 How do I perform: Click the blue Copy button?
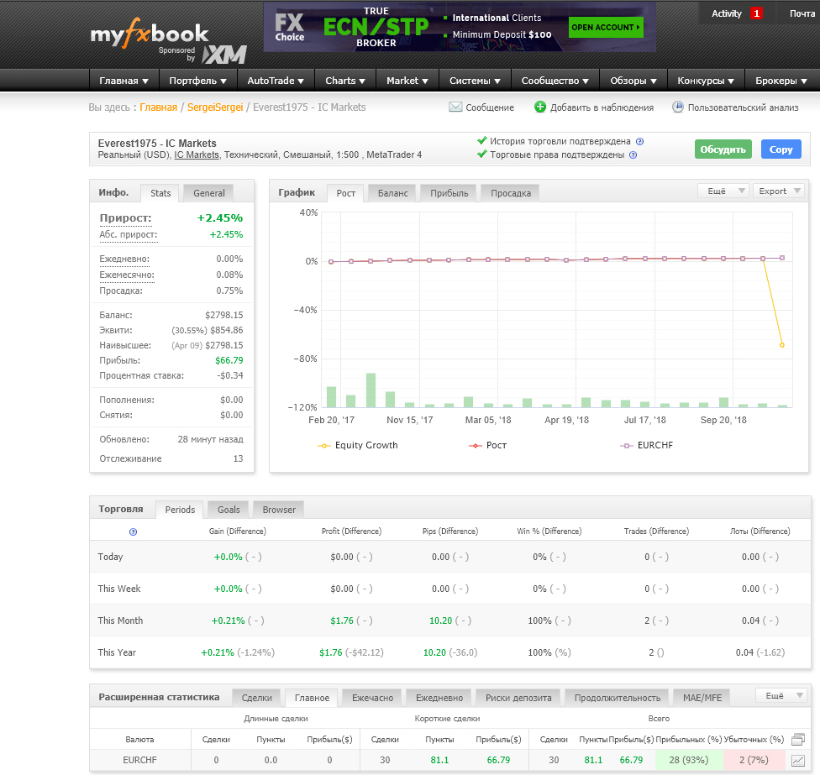pyautogui.click(x=781, y=149)
